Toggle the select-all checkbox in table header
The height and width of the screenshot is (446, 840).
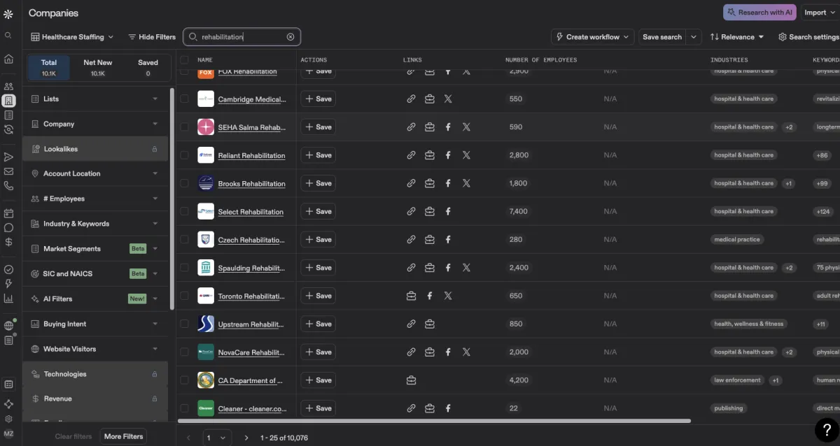pyautogui.click(x=184, y=60)
